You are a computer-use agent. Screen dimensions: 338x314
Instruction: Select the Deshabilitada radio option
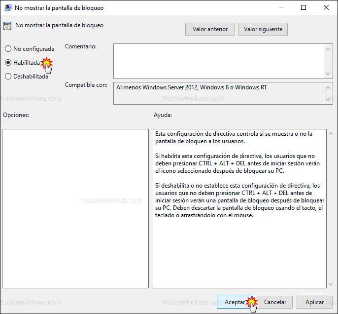point(8,77)
